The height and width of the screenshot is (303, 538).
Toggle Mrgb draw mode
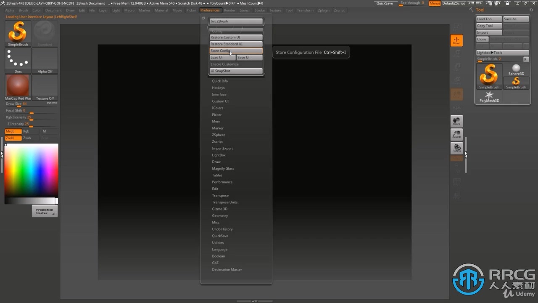[13, 131]
